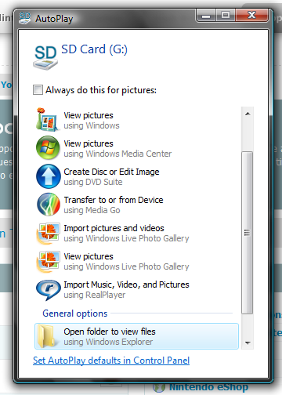
Task: Minimize the AutoPlay window
Action: [x=206, y=15]
